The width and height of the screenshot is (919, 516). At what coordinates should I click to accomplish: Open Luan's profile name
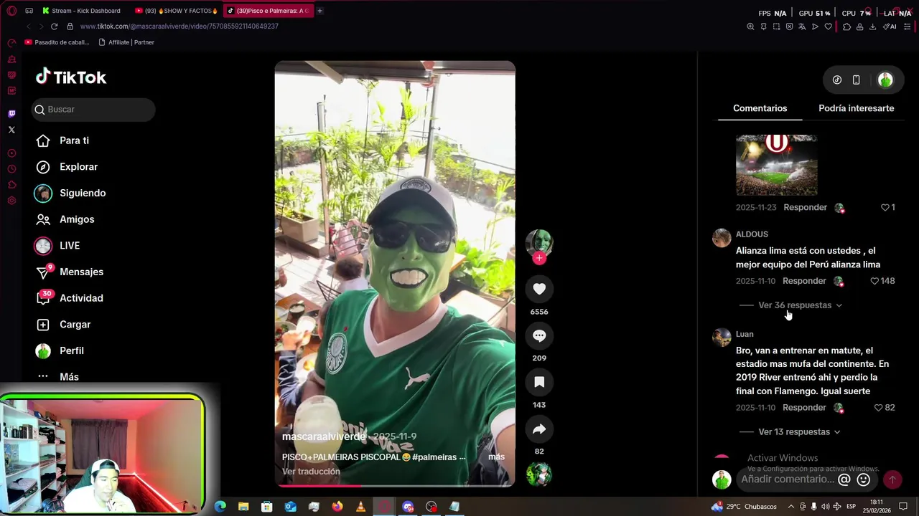tap(745, 334)
